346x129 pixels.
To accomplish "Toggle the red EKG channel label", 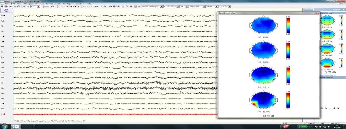I will (3, 114).
